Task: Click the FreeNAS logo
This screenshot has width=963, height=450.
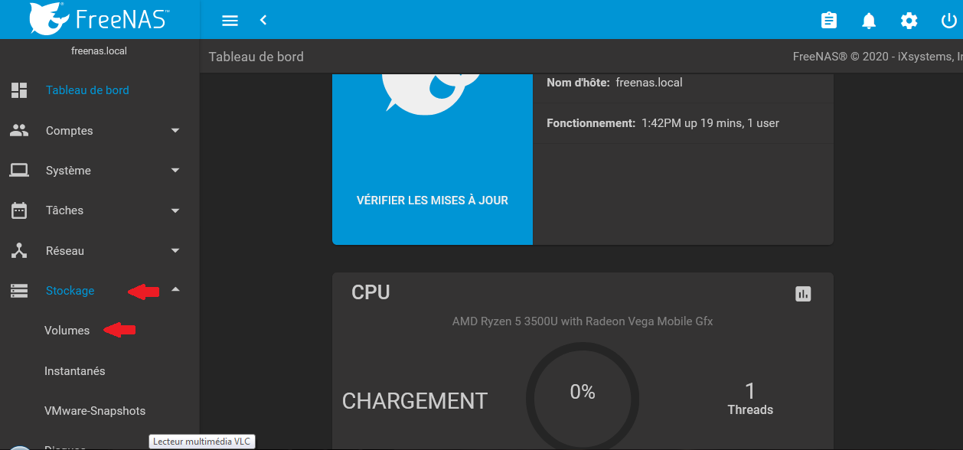Action: click(x=100, y=19)
